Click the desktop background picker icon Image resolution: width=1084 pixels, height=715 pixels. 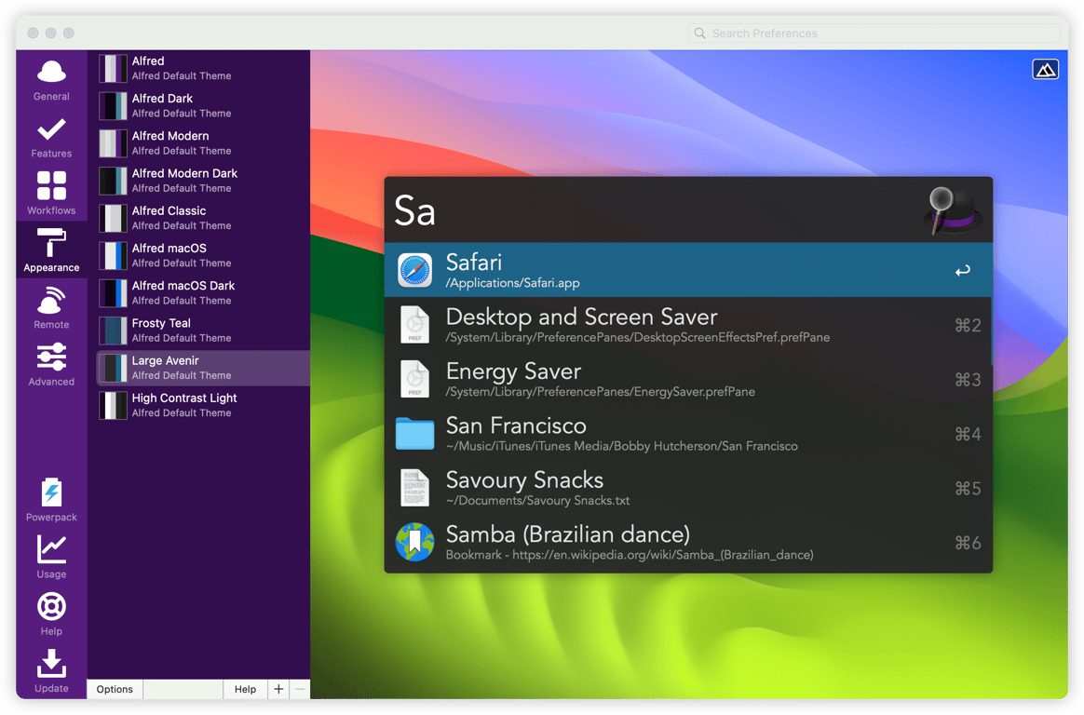click(x=1045, y=69)
